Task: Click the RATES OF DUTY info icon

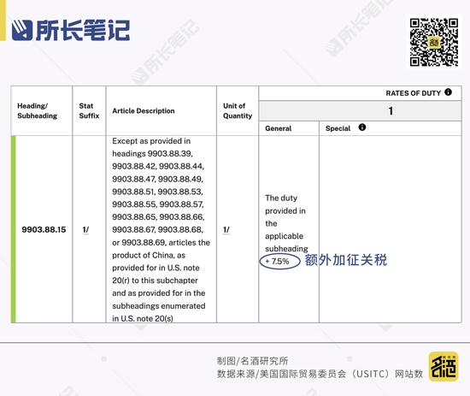Action: click(x=448, y=92)
